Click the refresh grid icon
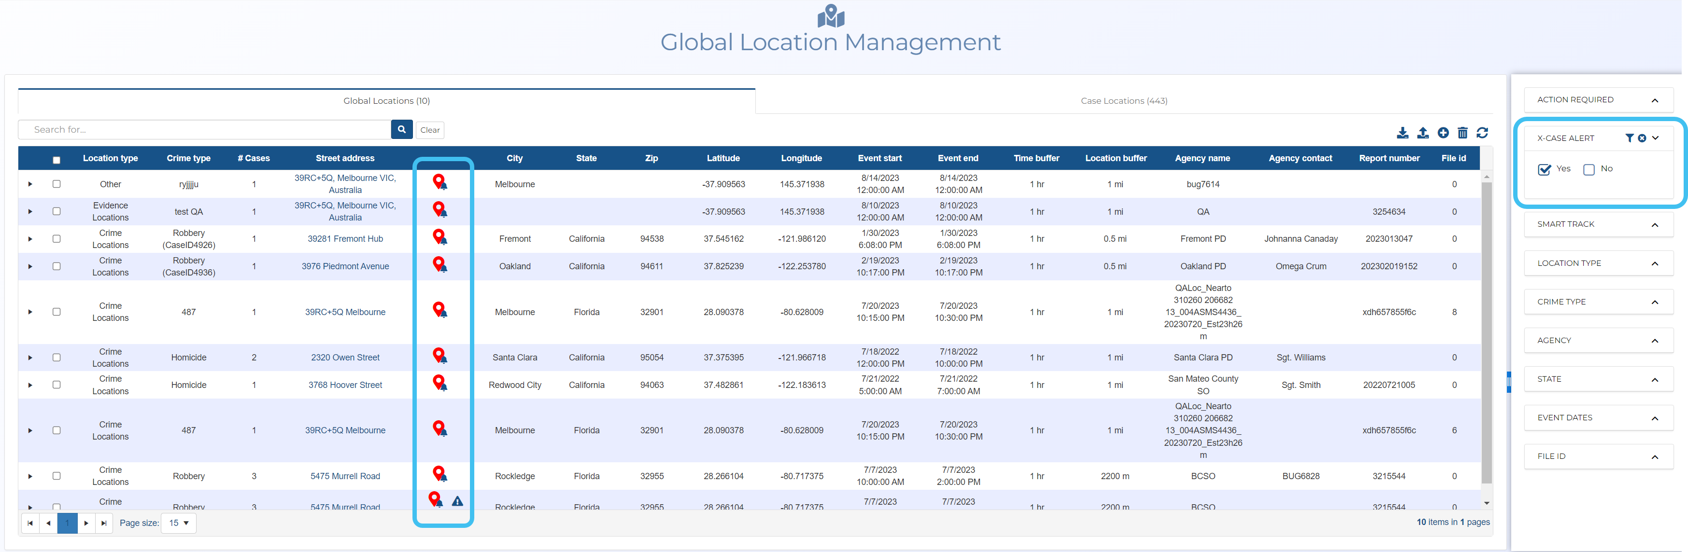Screen dimensions: 1688x552 click(1482, 133)
